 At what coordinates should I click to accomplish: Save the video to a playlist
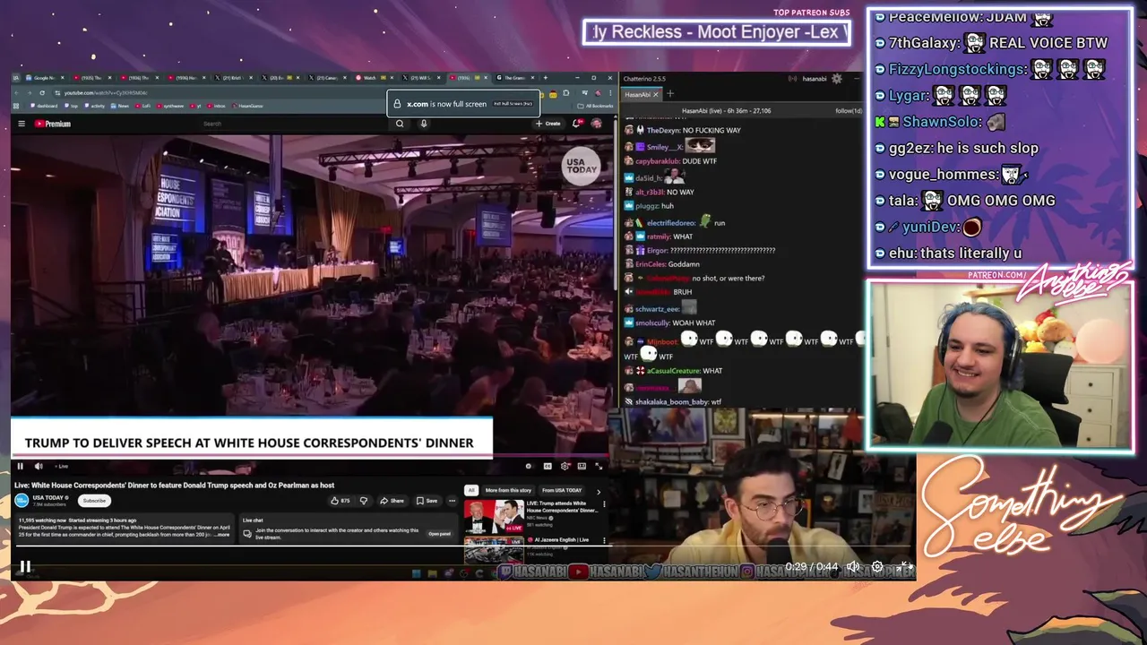[427, 501]
